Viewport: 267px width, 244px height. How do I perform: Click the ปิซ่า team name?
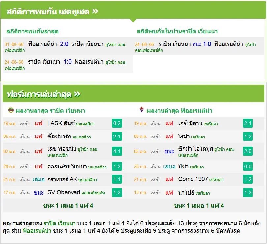pyautogui.click(x=183, y=166)
